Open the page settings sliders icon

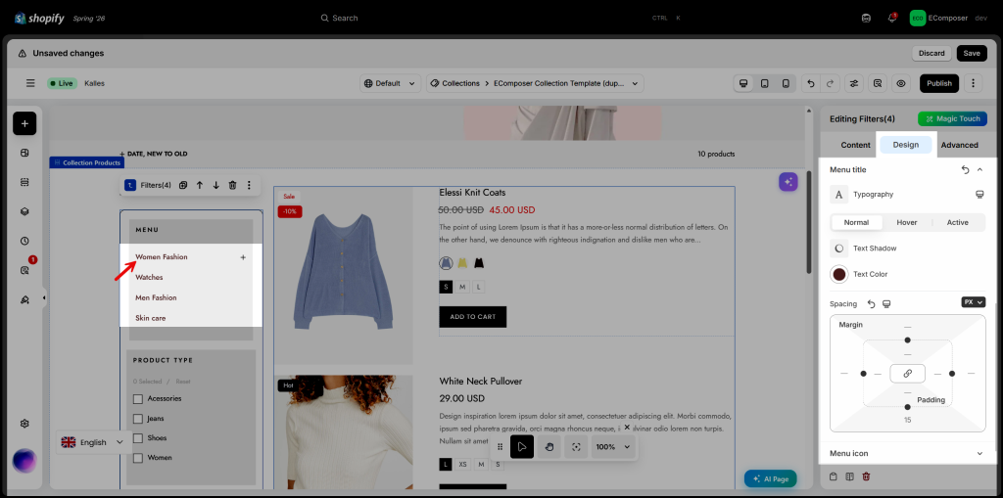[x=854, y=83]
